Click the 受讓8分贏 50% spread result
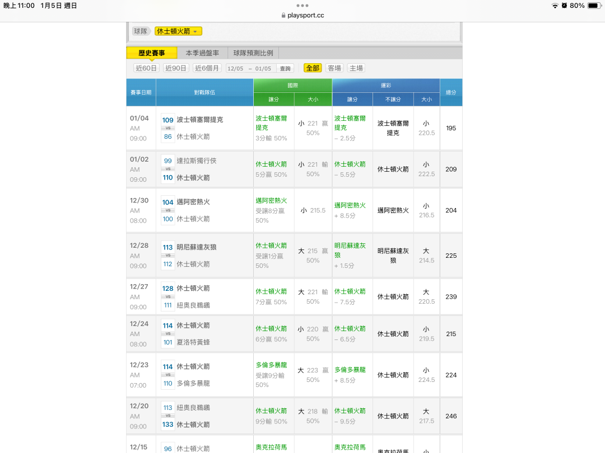This screenshot has height=453, width=605. coord(270,216)
